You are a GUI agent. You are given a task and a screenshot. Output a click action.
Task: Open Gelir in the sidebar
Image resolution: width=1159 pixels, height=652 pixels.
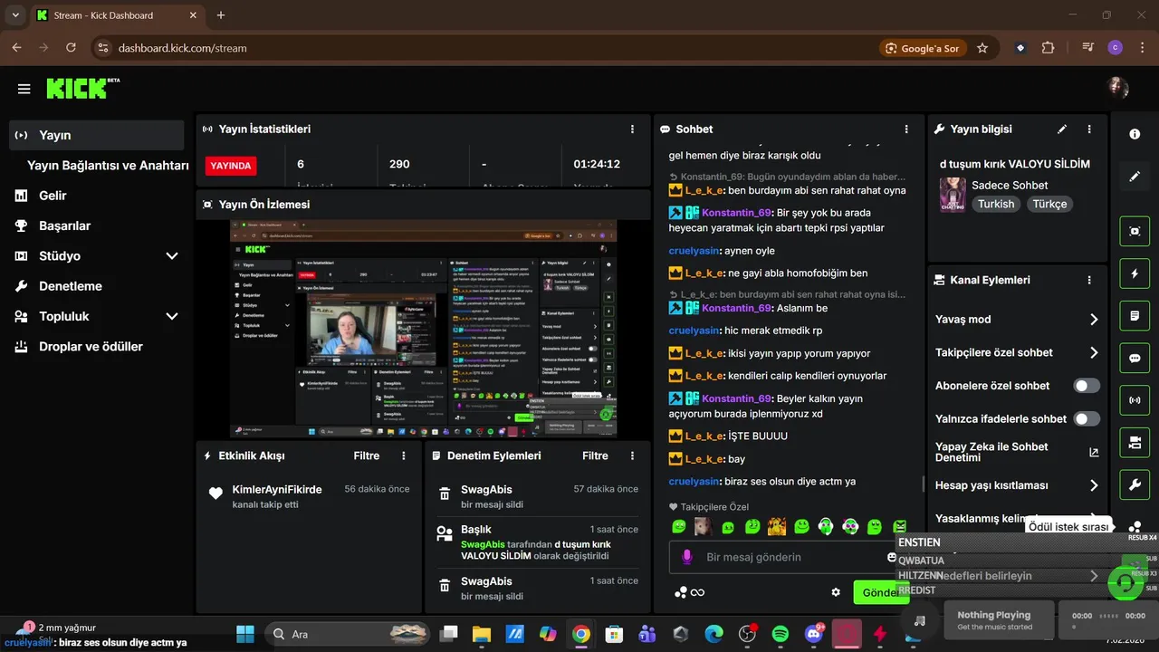96,196
